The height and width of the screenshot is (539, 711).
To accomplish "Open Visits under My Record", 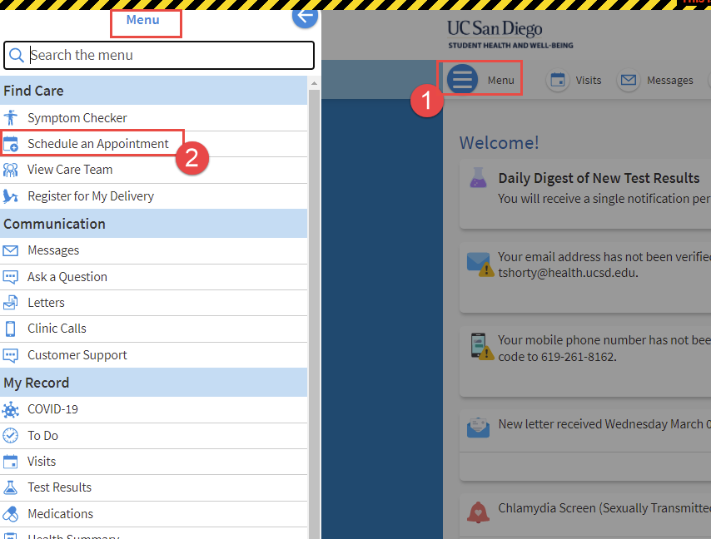I will point(154,462).
